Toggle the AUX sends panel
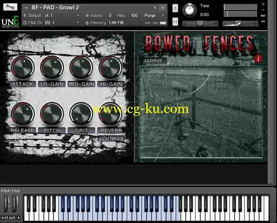 (263, 16)
